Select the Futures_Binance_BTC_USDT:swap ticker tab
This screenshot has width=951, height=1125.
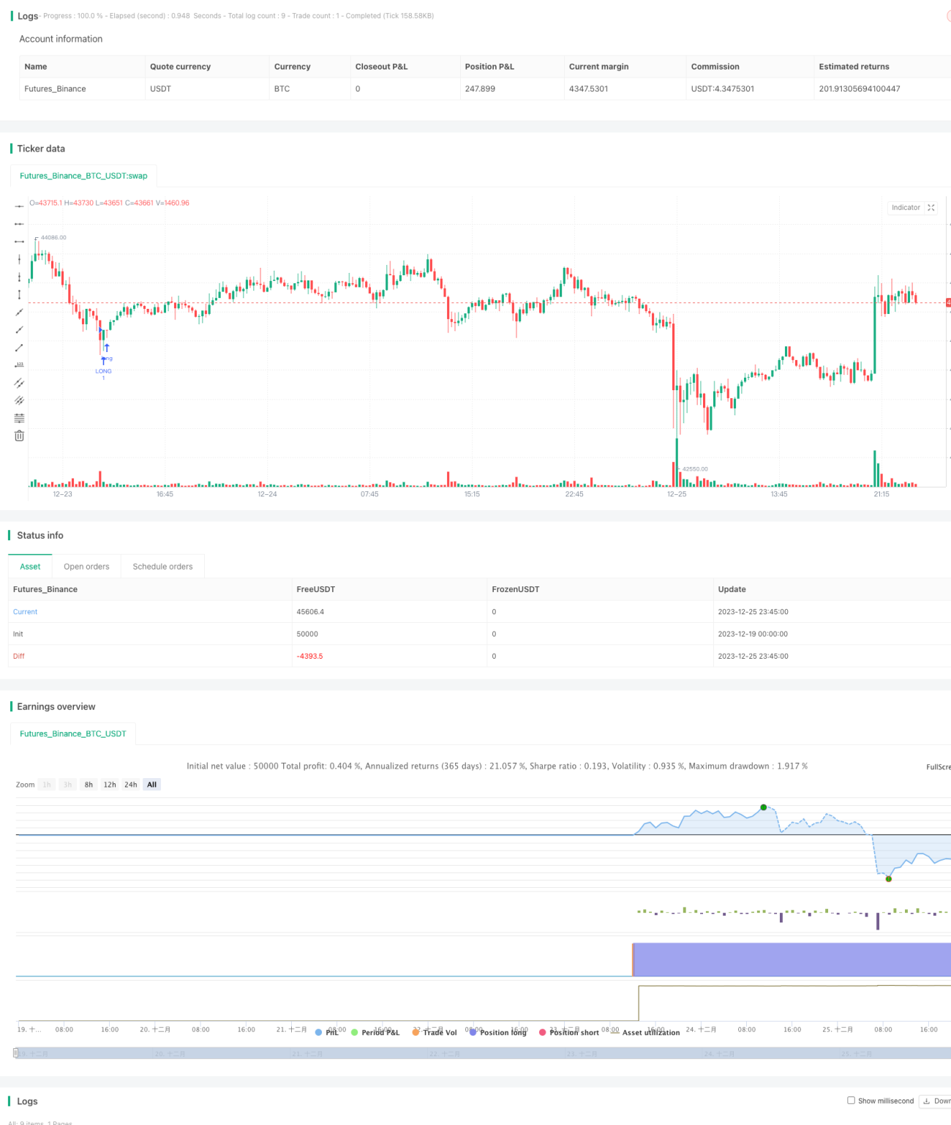tap(83, 176)
